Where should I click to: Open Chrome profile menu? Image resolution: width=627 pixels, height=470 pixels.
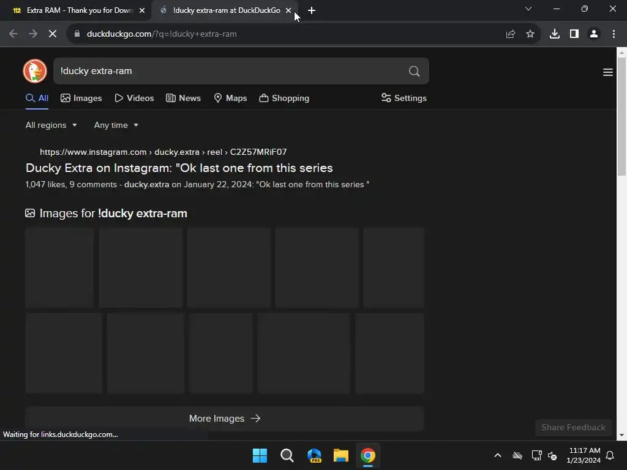(x=594, y=34)
